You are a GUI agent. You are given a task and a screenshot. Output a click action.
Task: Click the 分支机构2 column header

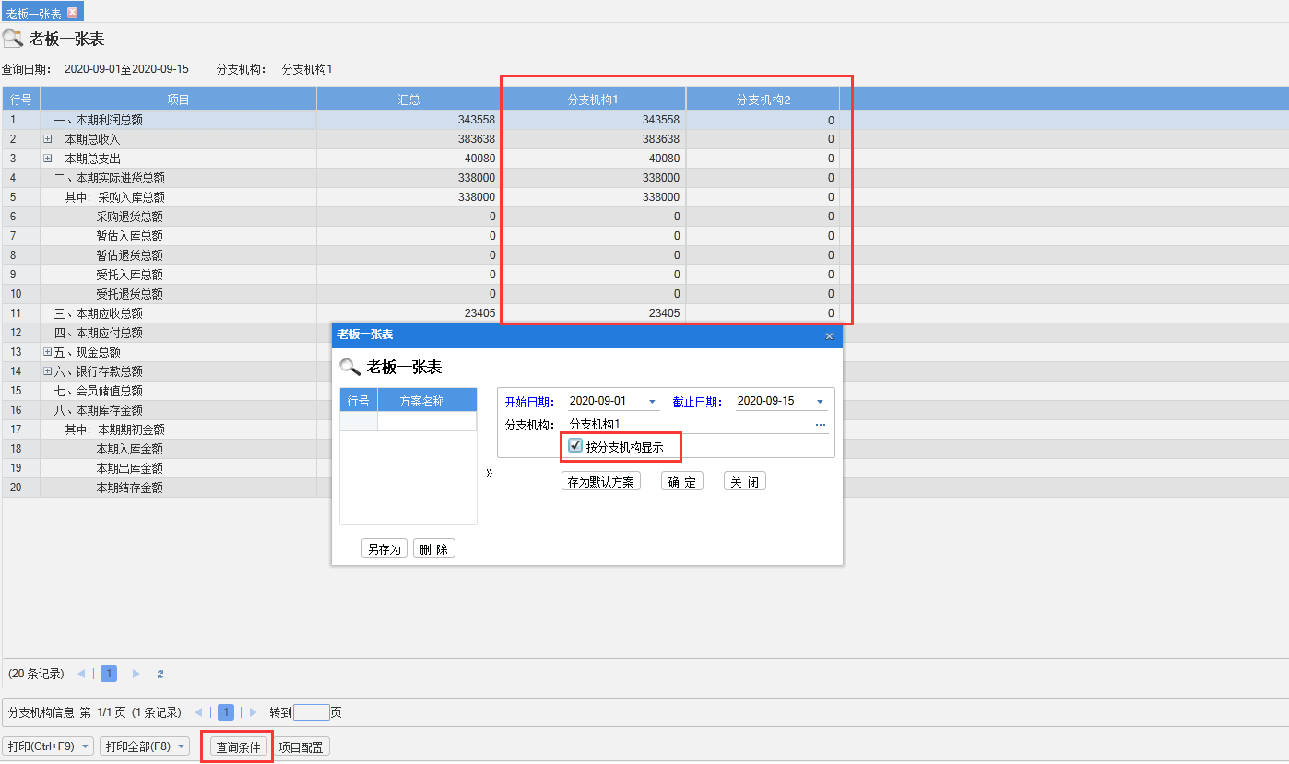coord(763,100)
